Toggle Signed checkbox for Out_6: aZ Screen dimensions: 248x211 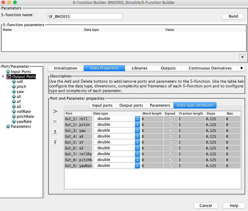click(x=171, y=148)
